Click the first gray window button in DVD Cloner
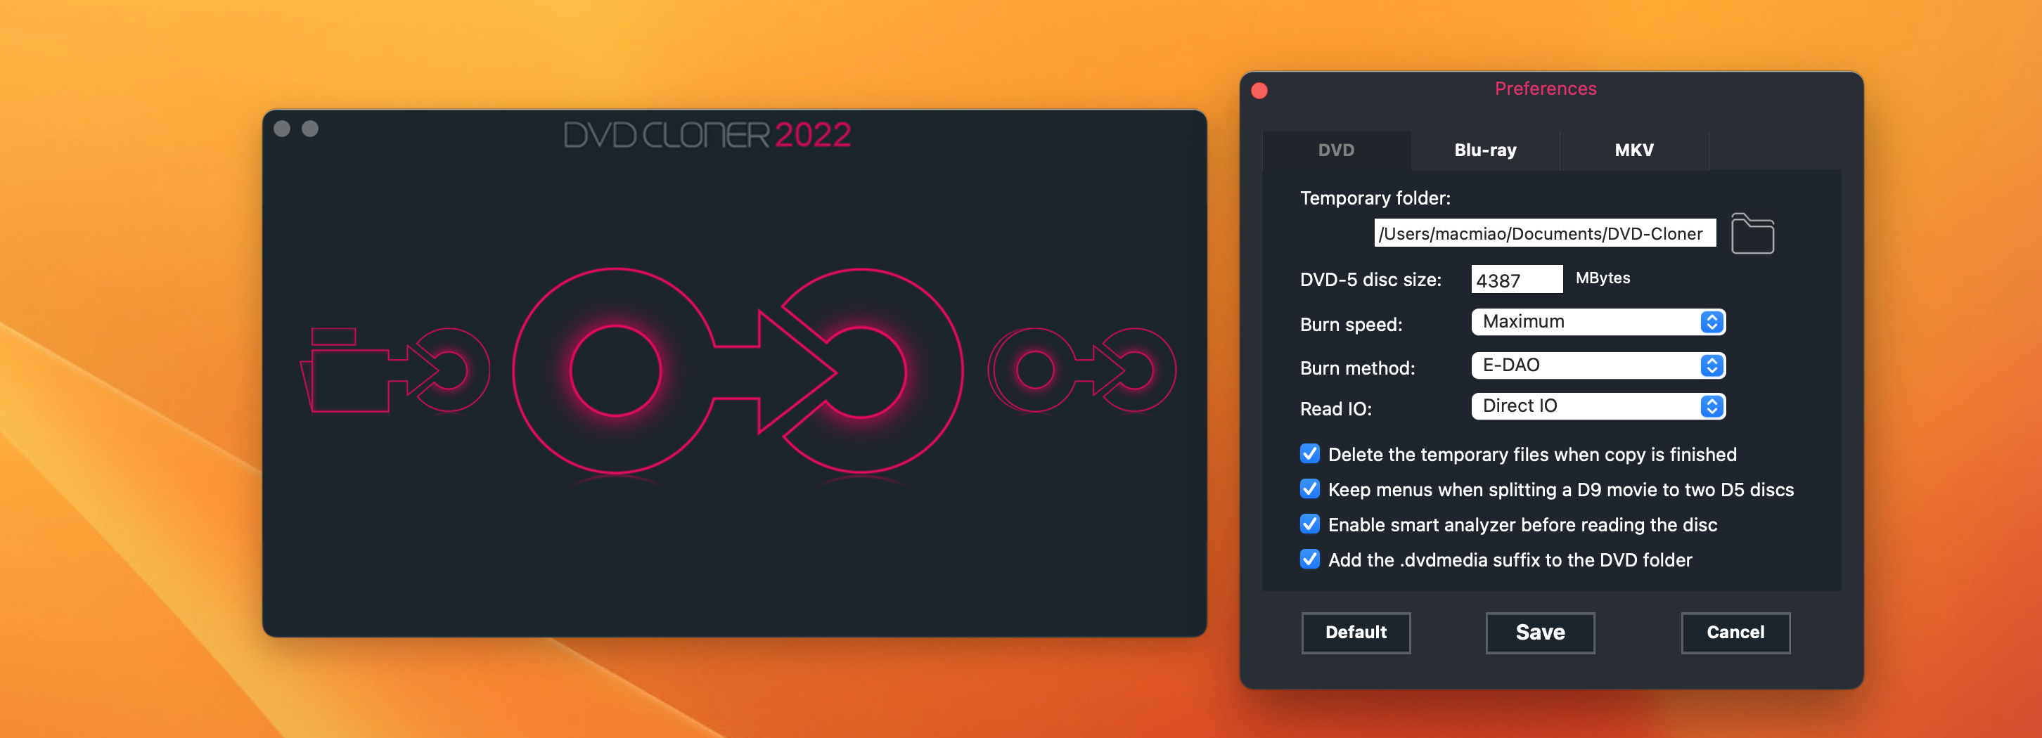The width and height of the screenshot is (2042, 738). (x=282, y=129)
